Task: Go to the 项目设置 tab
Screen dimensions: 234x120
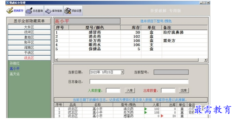Action: [73, 11]
